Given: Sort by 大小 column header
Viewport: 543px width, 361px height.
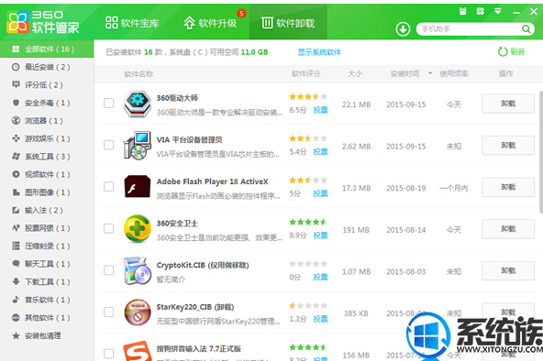Looking at the screenshot, I should pos(355,73).
